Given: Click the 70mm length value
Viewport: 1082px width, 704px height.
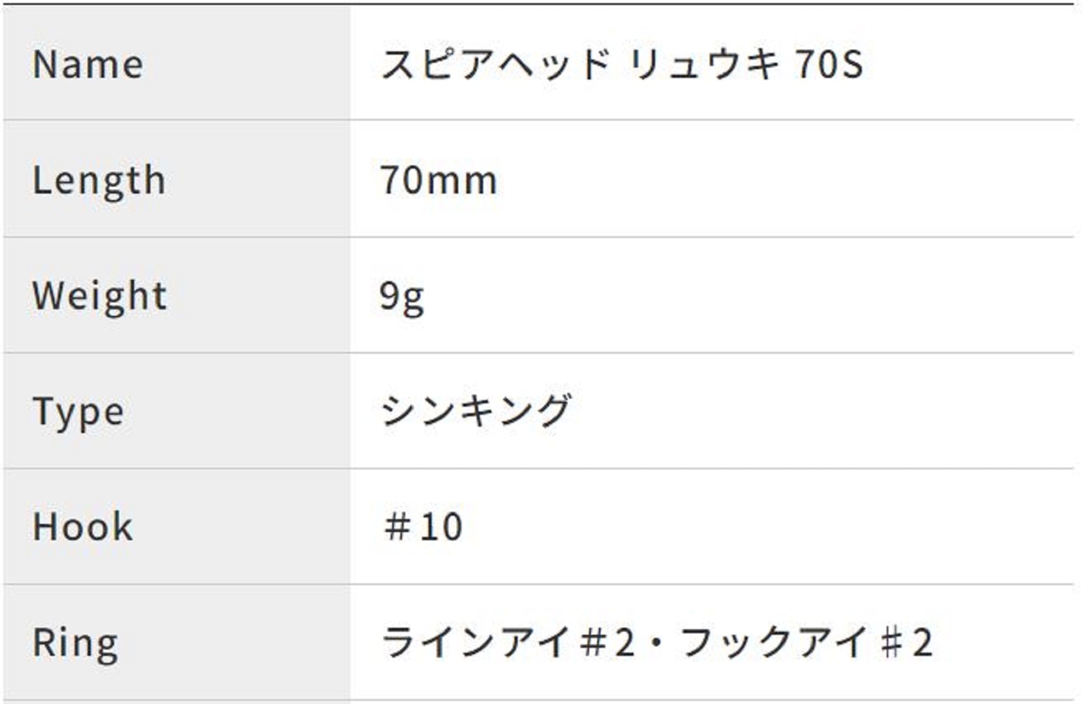Looking at the screenshot, I should tap(438, 181).
